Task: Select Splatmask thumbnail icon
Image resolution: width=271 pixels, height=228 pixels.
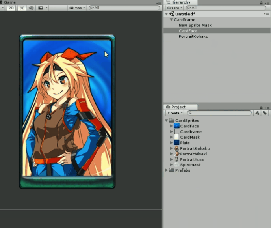Action: pyautogui.click(x=176, y=164)
